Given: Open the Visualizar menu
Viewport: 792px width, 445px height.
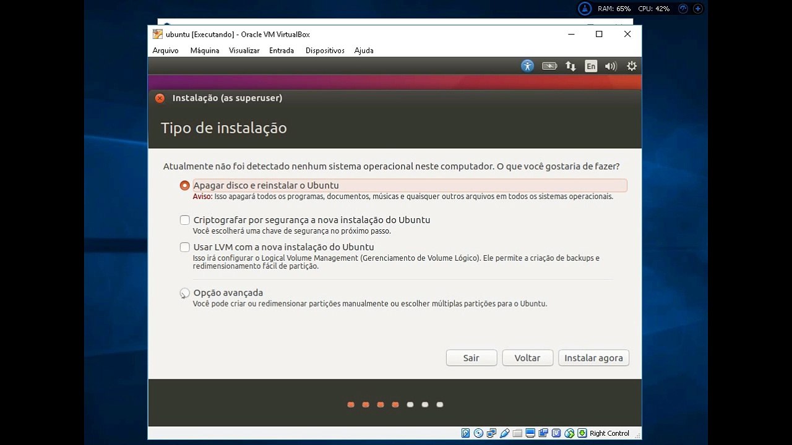Looking at the screenshot, I should coord(244,51).
